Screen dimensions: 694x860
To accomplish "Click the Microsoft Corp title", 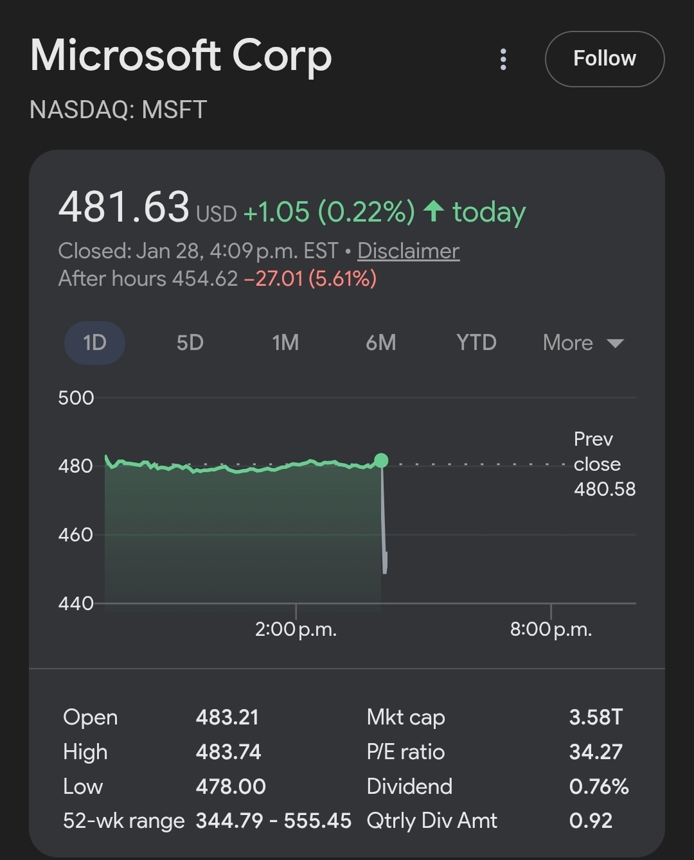I will pyautogui.click(x=181, y=55).
